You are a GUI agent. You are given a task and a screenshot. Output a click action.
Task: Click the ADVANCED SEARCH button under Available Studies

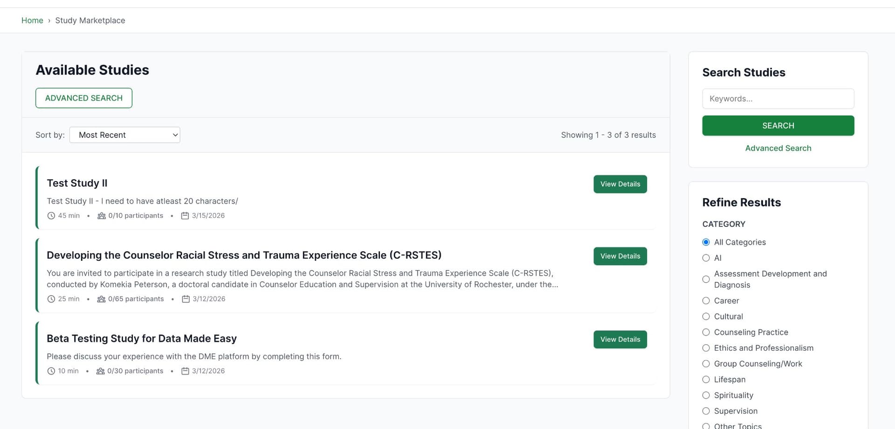[84, 98]
